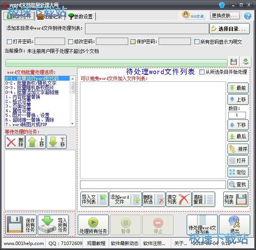The image size is (256, 250).
Task: Clear the file list with 清空列表
Action: (x=179, y=199)
